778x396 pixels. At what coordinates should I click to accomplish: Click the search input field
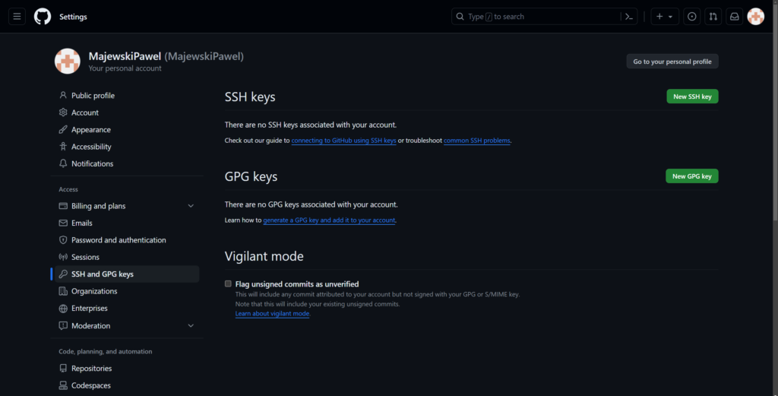click(536, 17)
